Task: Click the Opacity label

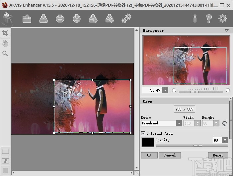Action: (163, 140)
